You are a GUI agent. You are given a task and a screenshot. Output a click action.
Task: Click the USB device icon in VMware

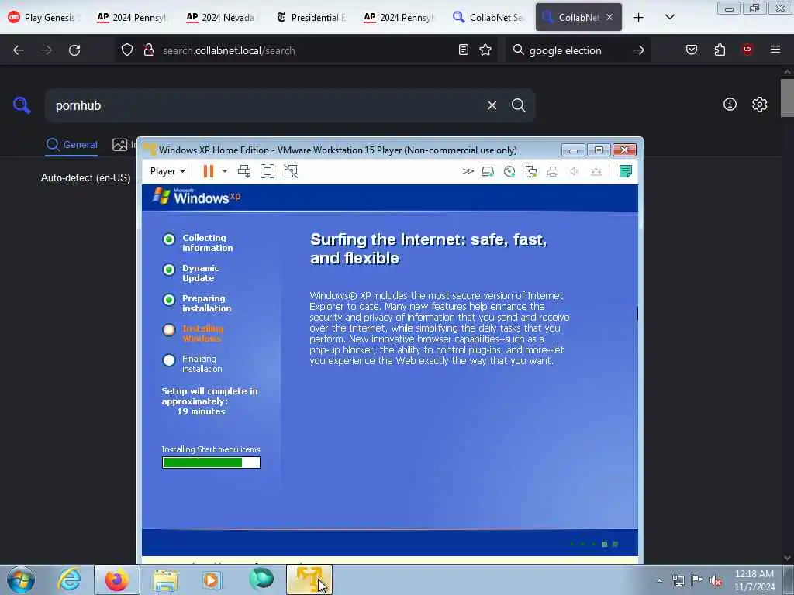tap(596, 171)
